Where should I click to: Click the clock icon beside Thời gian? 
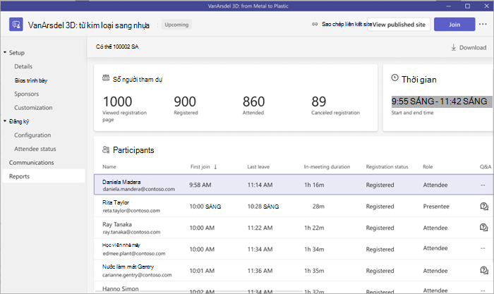click(x=394, y=78)
